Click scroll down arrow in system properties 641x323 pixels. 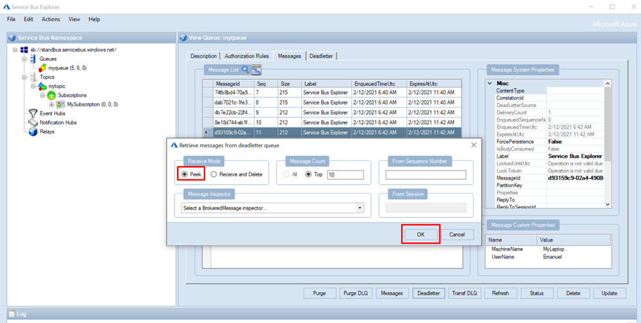coord(608,204)
